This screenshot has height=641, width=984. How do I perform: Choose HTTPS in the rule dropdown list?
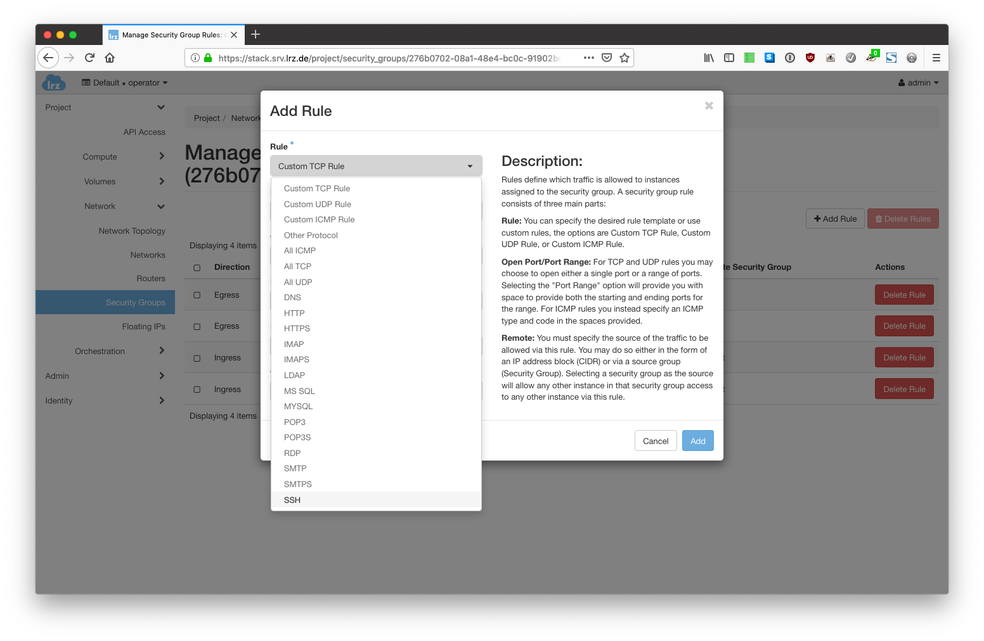pyautogui.click(x=297, y=329)
